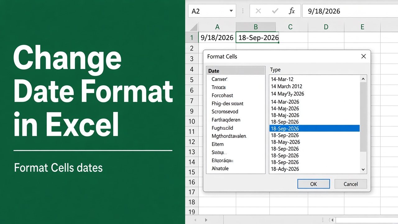Select column D header
The width and height of the screenshot is (398, 224).
click(x=326, y=27)
